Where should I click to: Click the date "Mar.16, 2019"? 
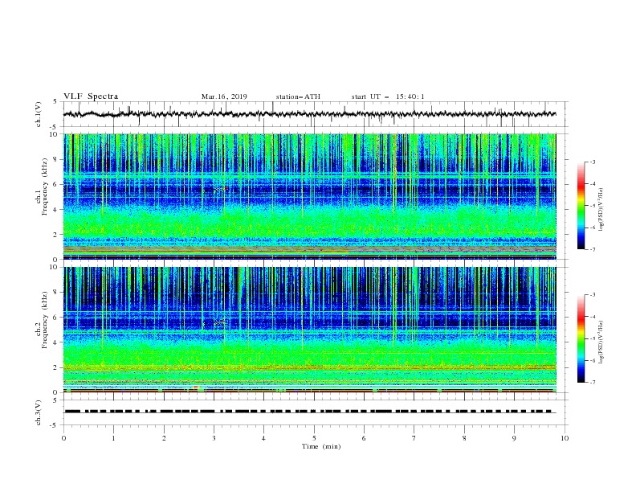(x=224, y=96)
